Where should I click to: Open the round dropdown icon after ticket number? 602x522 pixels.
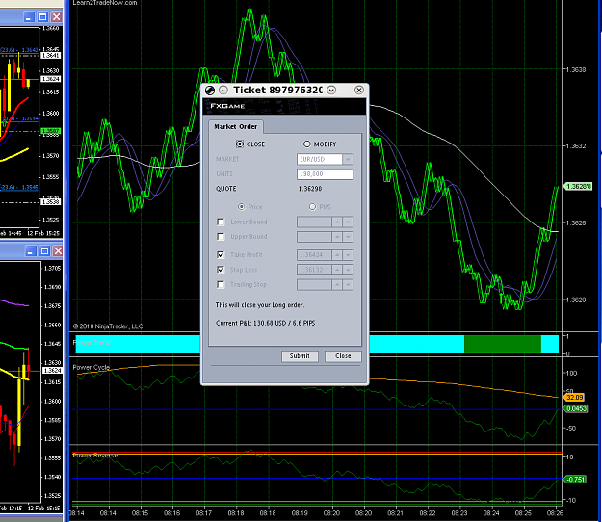(331, 91)
